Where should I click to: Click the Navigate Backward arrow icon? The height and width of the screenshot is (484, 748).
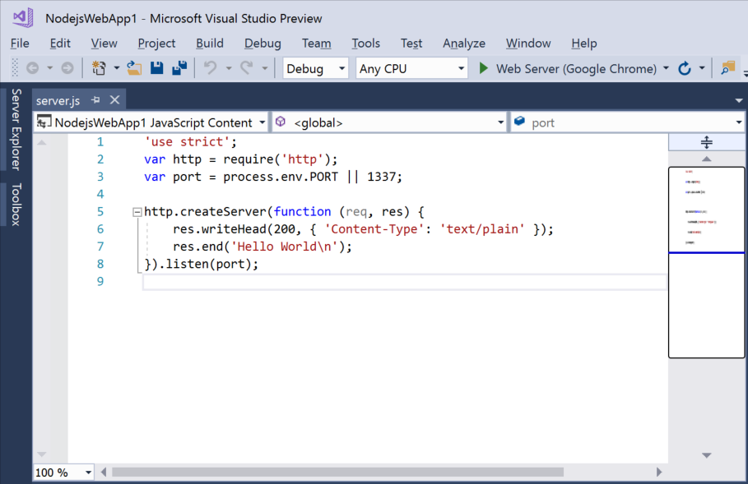[33, 68]
